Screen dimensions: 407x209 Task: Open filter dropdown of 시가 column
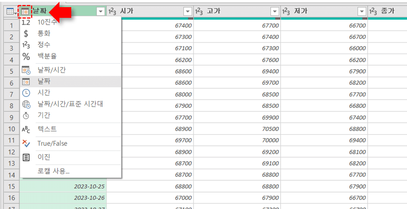coord(188,11)
